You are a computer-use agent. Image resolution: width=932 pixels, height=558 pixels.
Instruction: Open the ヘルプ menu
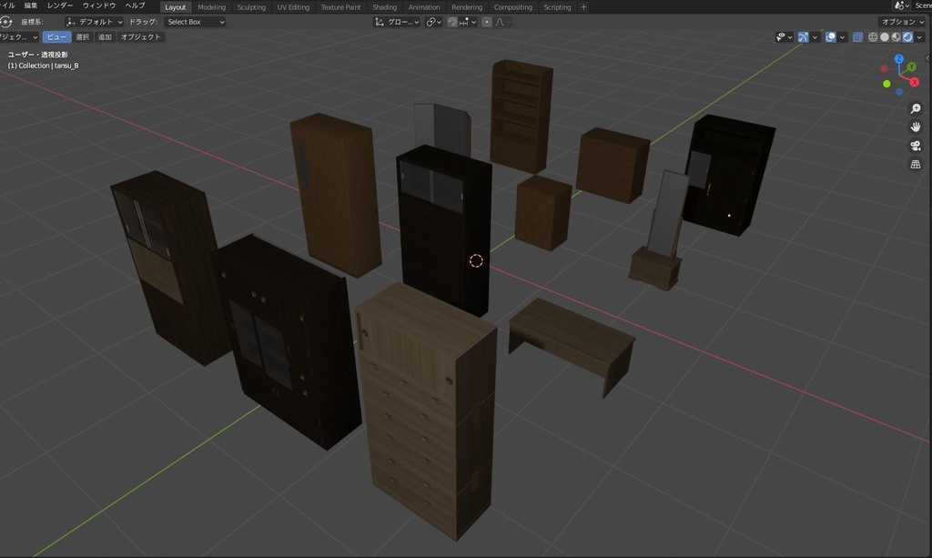(x=135, y=5)
